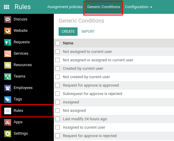This screenshot has width=174, height=141.
Task: Open the Tags app icon
Action: pos(8,100)
